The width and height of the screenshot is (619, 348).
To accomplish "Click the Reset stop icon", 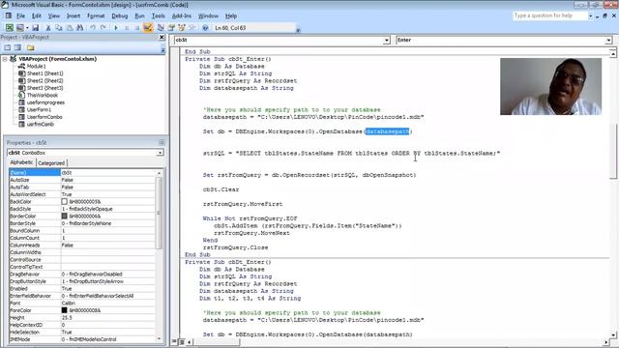I will click(137, 28).
